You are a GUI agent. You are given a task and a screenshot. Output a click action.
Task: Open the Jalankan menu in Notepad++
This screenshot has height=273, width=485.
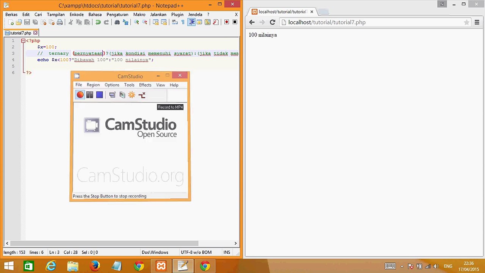click(x=158, y=14)
